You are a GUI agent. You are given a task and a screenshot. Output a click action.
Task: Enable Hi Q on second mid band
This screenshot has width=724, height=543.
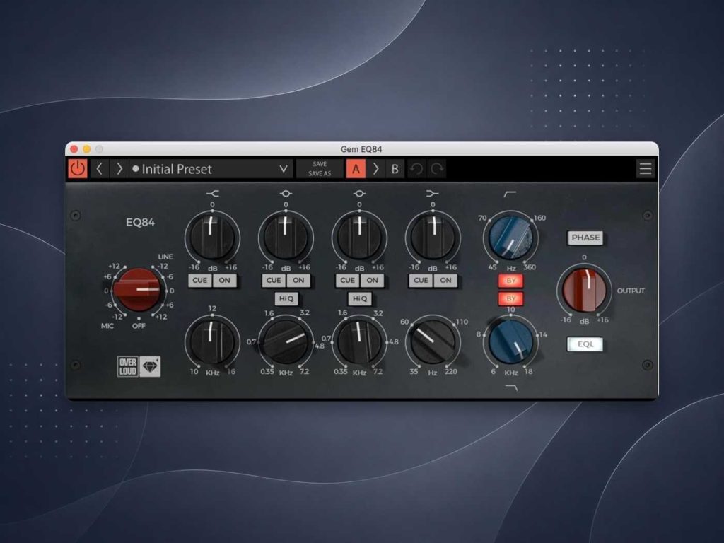(359, 299)
